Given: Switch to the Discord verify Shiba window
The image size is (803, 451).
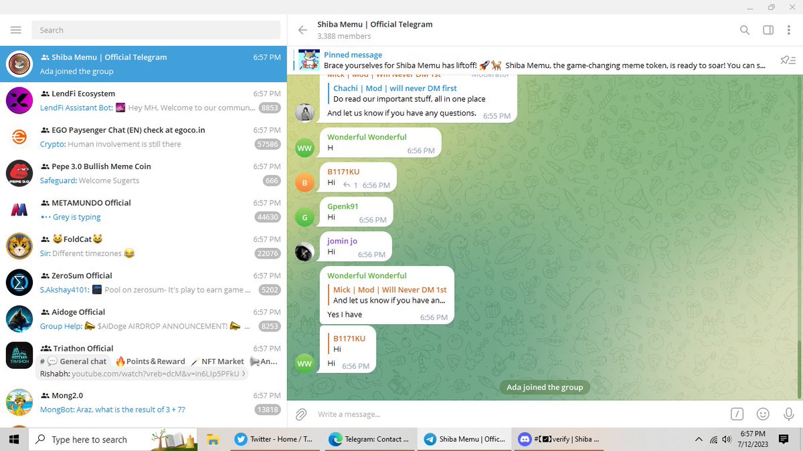Looking at the screenshot, I should coord(559,439).
